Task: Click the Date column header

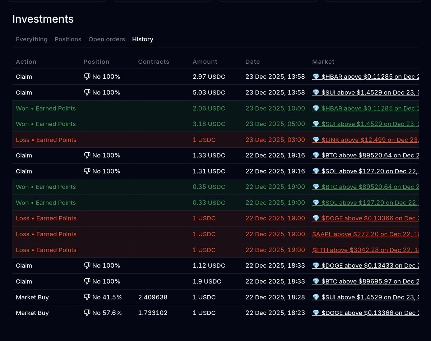Action: 252,62
